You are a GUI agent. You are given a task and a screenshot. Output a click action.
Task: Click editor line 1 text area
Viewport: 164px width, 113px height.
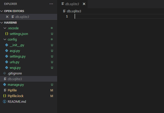[x=115, y=16]
